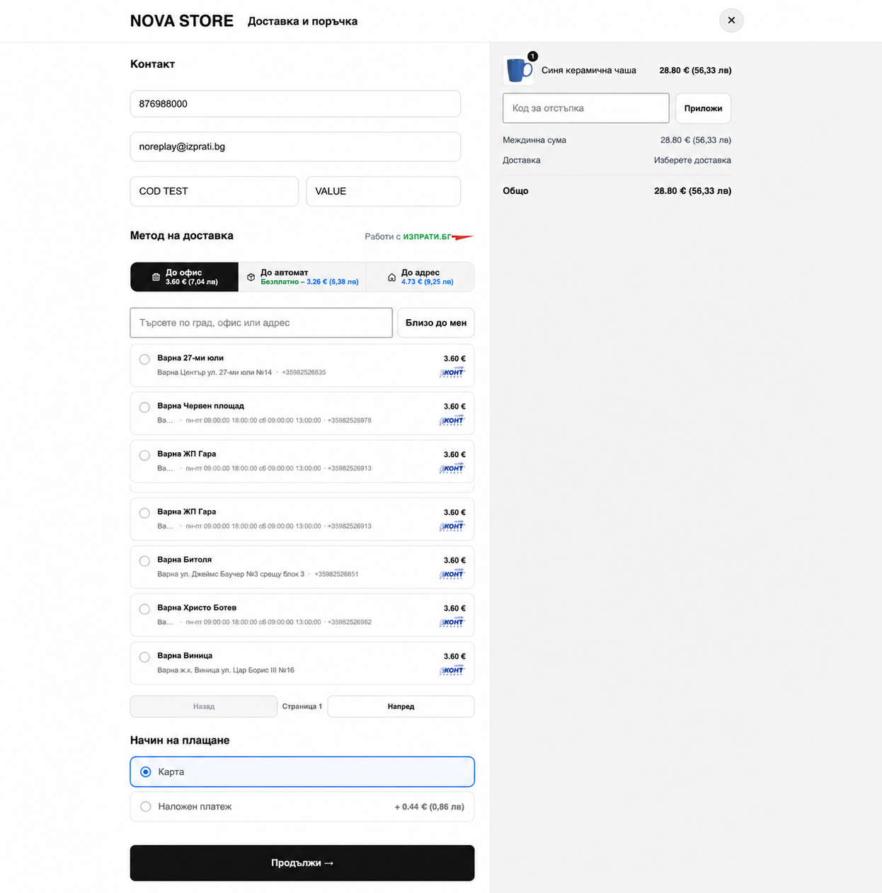Select office Варна Христо Ботев radio button

pyautogui.click(x=144, y=609)
